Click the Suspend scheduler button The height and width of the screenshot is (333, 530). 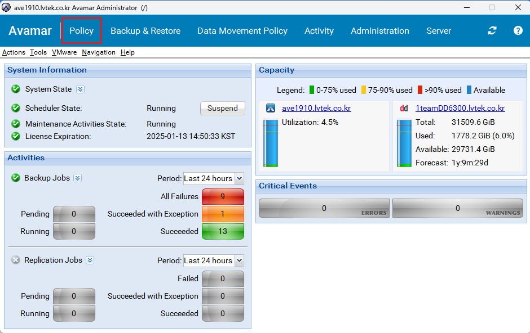point(222,108)
